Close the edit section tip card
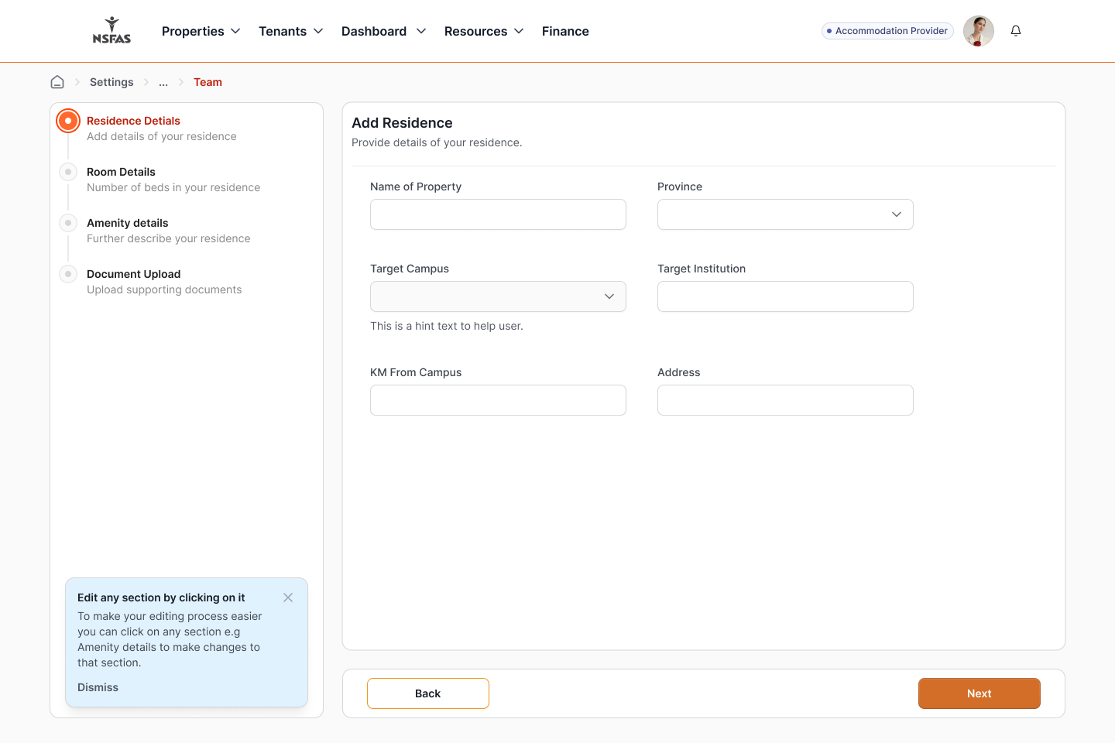 click(x=288, y=597)
